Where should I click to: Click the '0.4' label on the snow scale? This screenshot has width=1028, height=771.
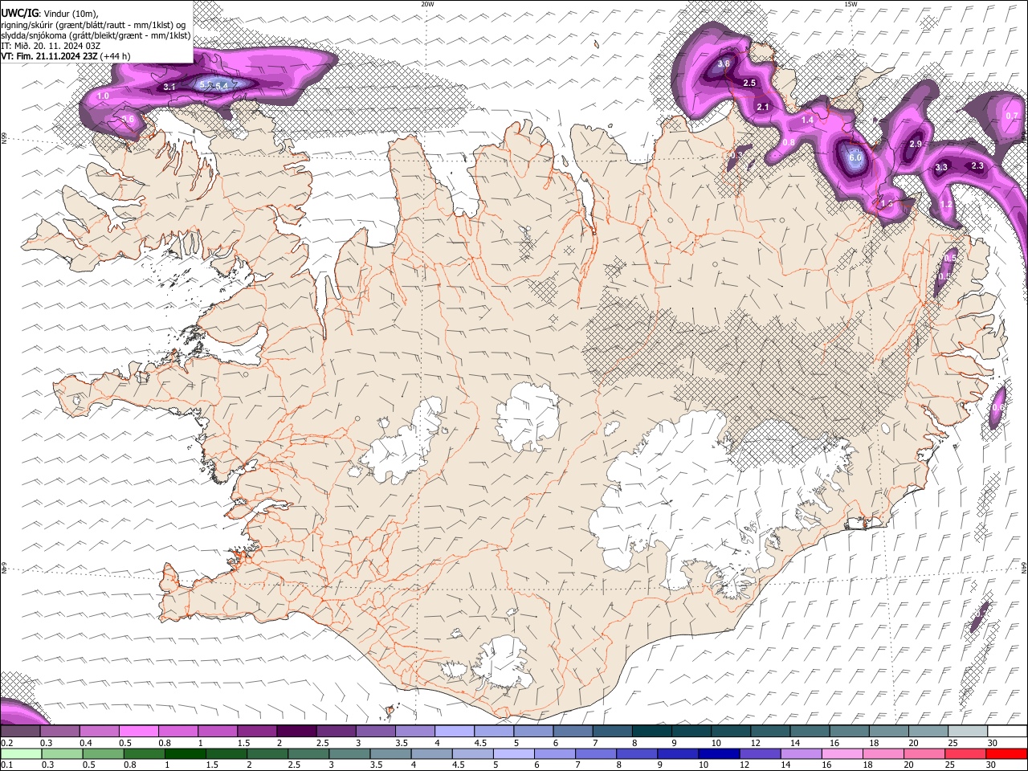point(86,743)
